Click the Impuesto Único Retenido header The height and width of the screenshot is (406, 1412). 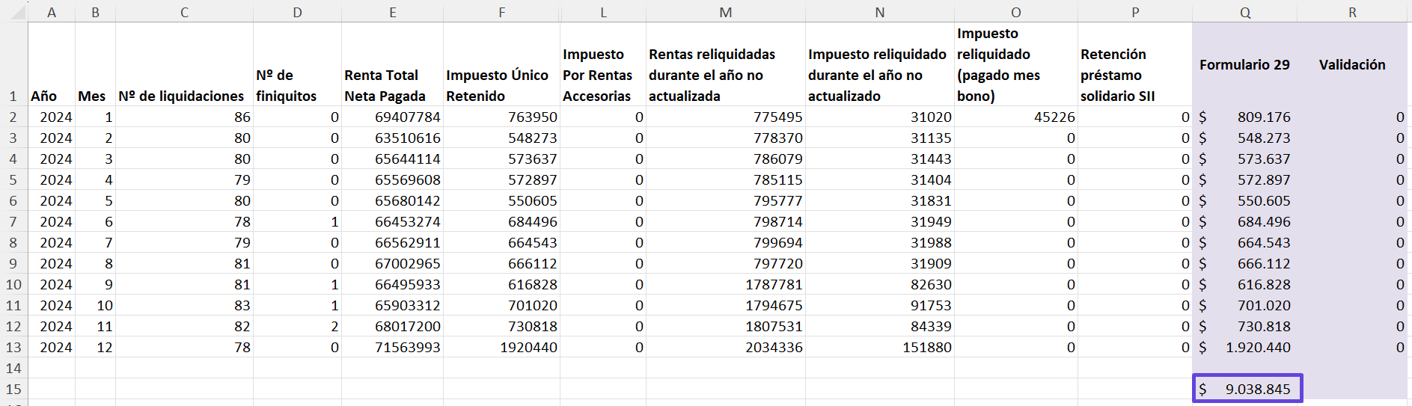point(501,85)
